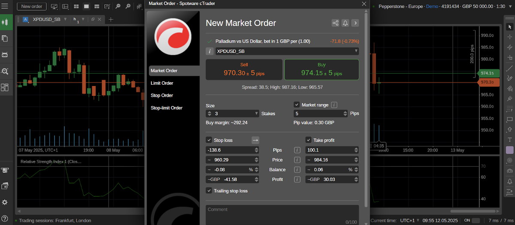Click Buy at 974.15
The width and height of the screenshot is (515, 225).
tap(321, 70)
